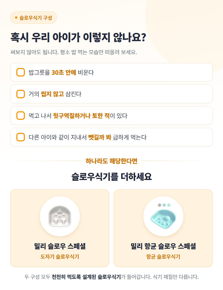This screenshot has height=290, width=223.
Task: Click the 30초 안에 highlighted text
Action: [x=64, y=73]
